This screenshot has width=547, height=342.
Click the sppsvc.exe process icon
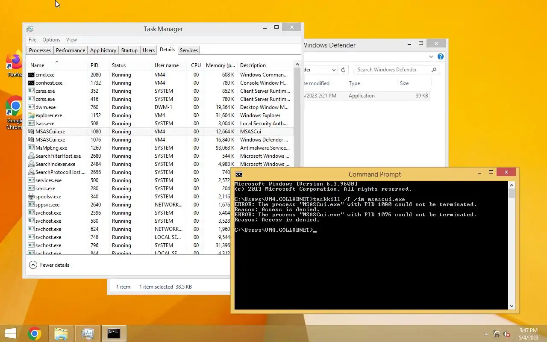[31, 205]
